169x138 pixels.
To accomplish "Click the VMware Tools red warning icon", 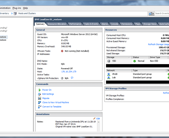I will tap(62, 51).
